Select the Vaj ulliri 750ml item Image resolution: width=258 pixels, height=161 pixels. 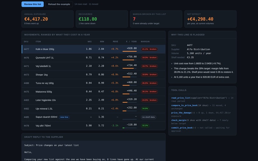(43, 126)
